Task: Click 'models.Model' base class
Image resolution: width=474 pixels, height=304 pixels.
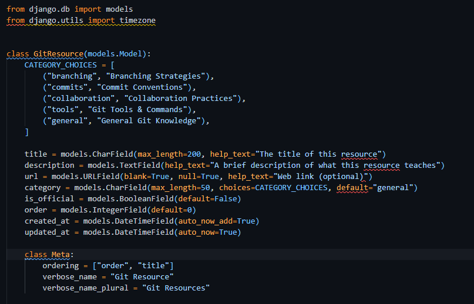Action: [115, 54]
